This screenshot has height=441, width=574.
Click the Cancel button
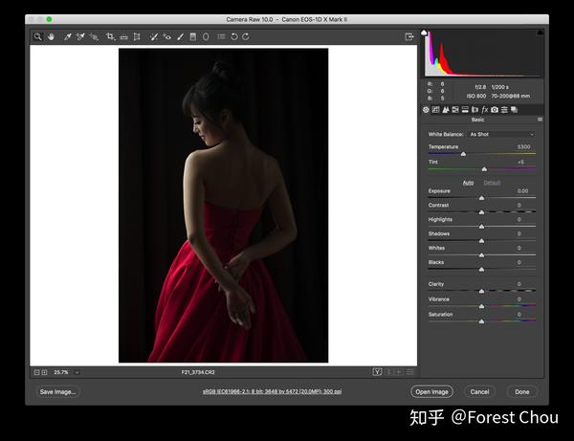(x=479, y=391)
